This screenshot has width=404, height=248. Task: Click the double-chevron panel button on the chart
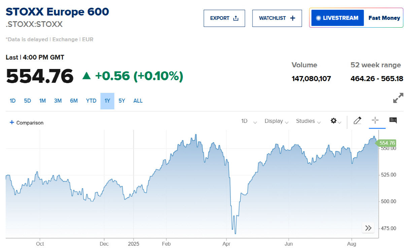tap(368, 228)
